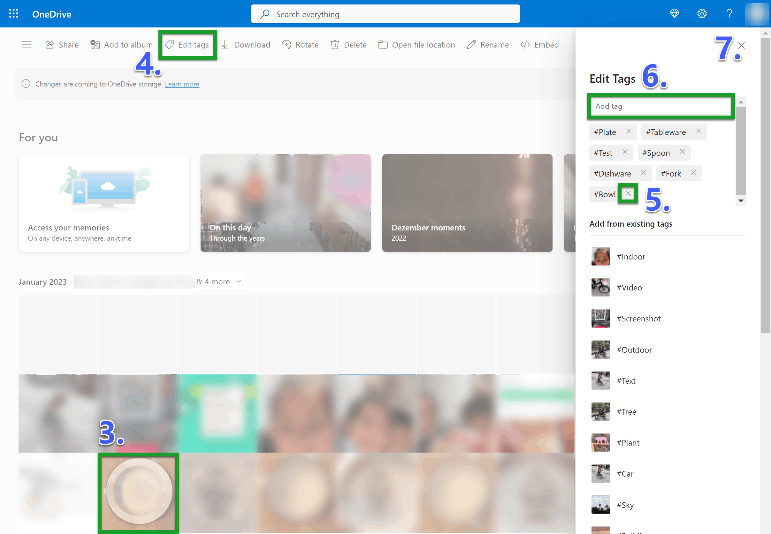Share the selected photo
771x534 pixels.
[x=62, y=45]
